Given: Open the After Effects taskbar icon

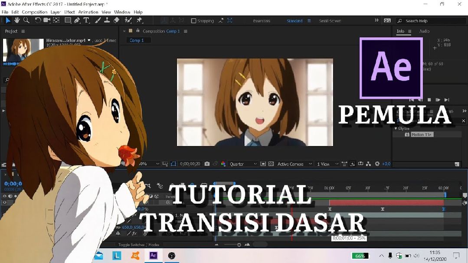Looking at the screenshot, I should pos(154,256).
